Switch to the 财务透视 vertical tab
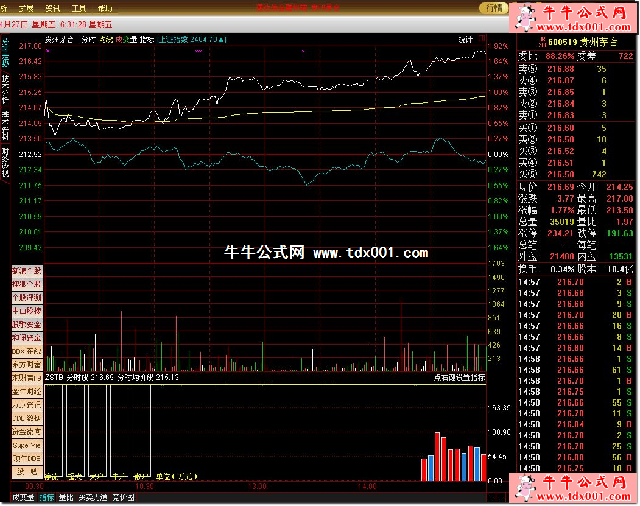The image size is (640, 506). pyautogui.click(x=5, y=162)
